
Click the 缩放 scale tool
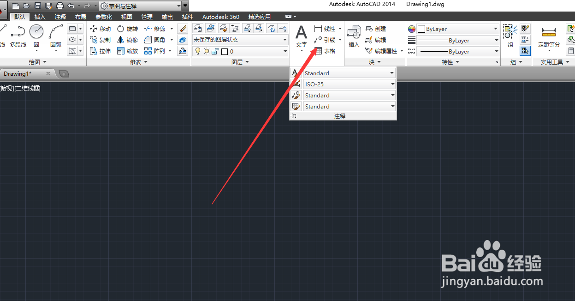pos(127,51)
